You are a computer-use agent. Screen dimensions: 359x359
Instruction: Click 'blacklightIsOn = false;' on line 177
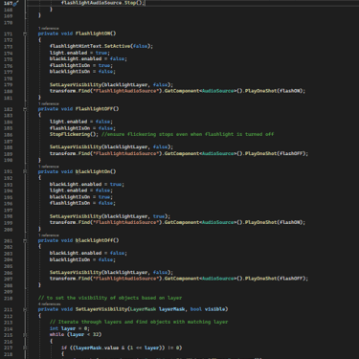82,72
